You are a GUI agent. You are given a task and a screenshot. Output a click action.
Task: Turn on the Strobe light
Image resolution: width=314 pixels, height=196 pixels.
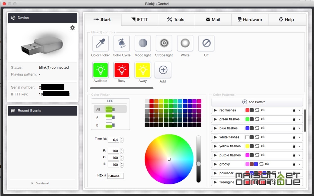point(164,43)
